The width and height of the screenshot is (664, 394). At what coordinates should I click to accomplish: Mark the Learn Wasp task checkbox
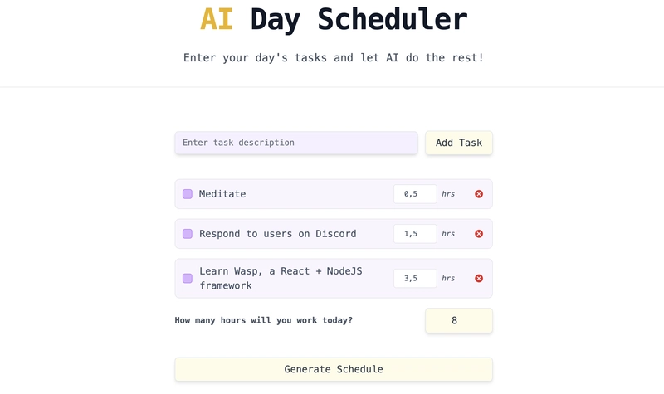click(188, 278)
